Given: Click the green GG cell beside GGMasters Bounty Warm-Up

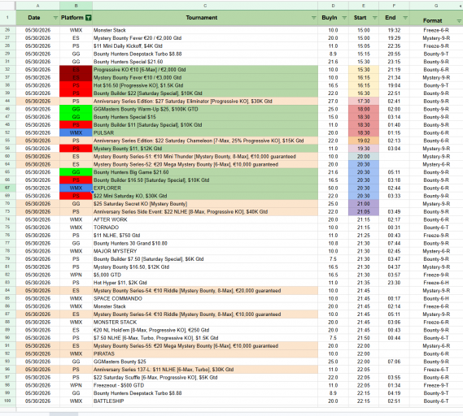Looking at the screenshot, I should point(76,109).
